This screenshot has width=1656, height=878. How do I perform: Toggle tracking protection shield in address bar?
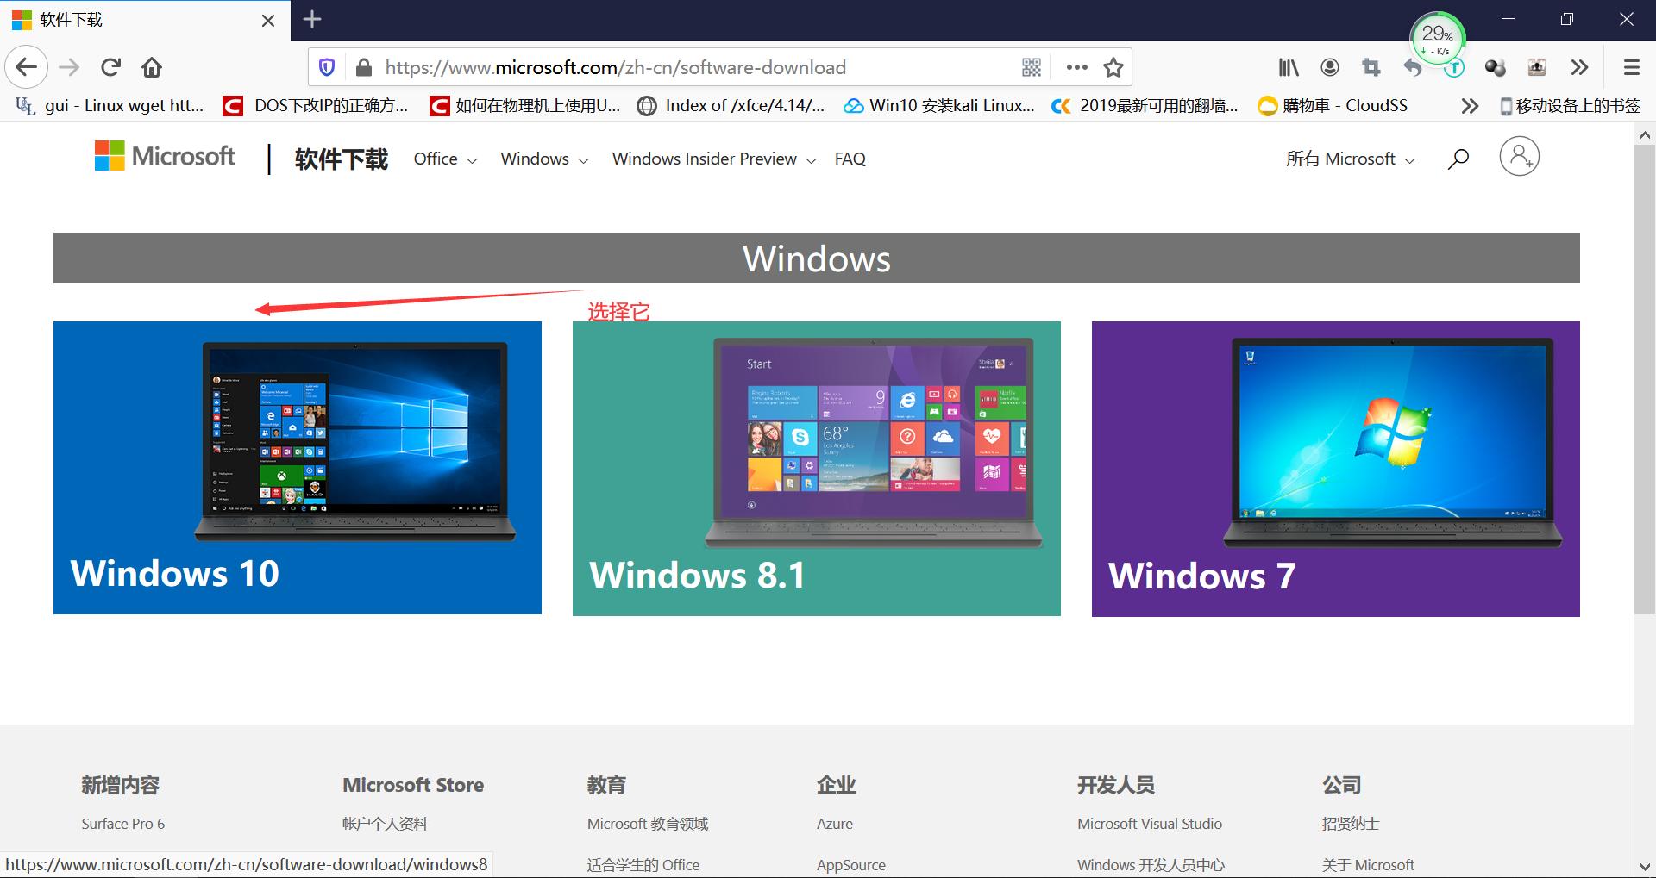pos(326,66)
